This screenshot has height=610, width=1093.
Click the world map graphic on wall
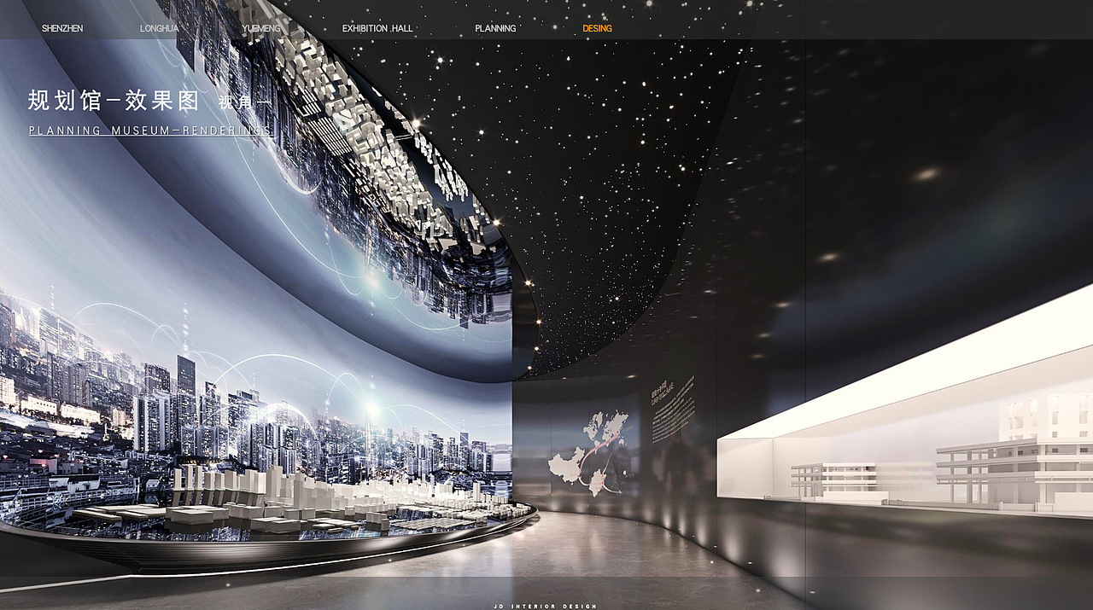click(x=589, y=453)
